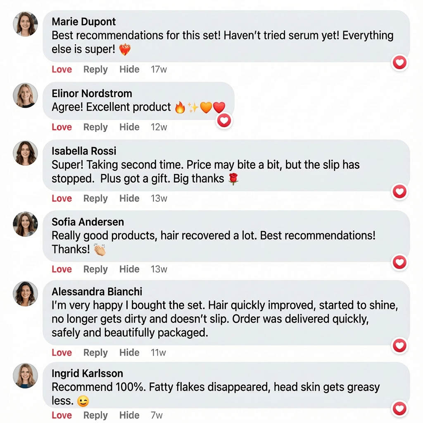Click heart reaction on Alessandra Bianchi's comment

coord(399,346)
